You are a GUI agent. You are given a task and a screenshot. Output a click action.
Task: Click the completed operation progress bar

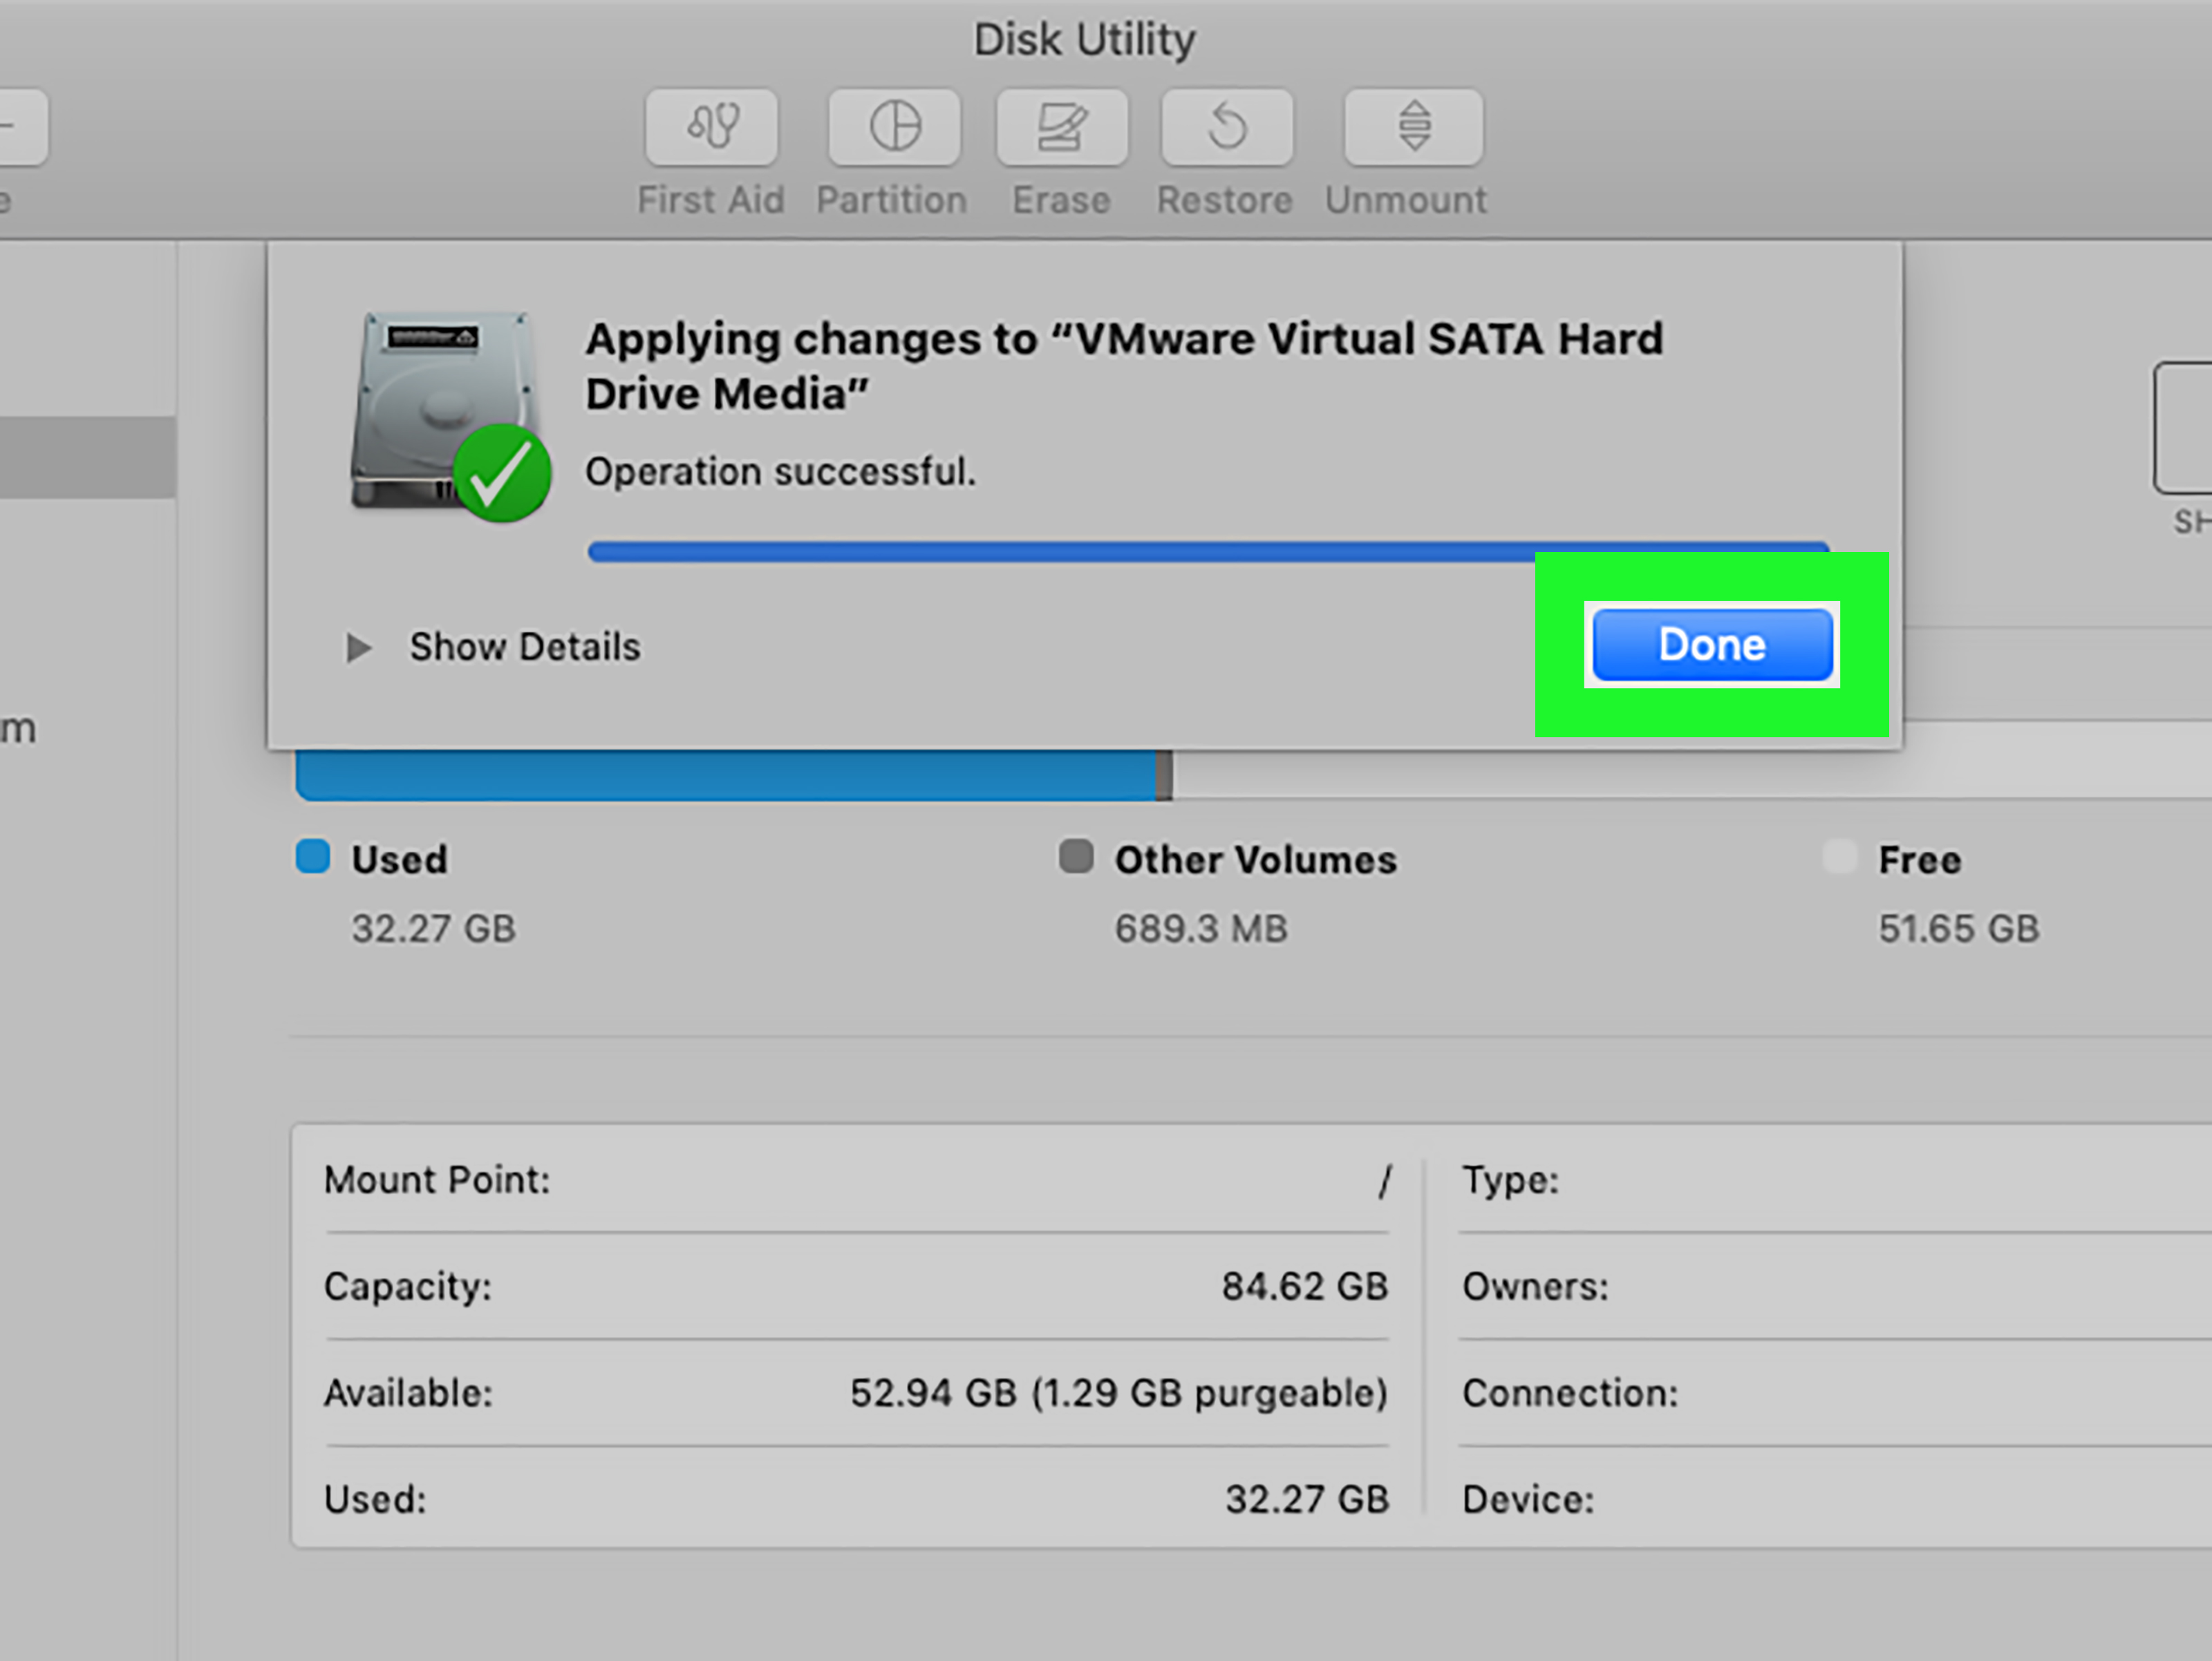(1208, 551)
